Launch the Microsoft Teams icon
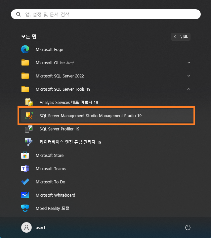211x238 pixels. tap(25, 168)
